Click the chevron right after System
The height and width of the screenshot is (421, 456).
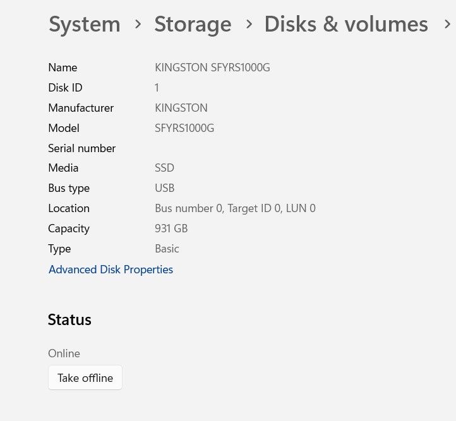click(x=138, y=25)
